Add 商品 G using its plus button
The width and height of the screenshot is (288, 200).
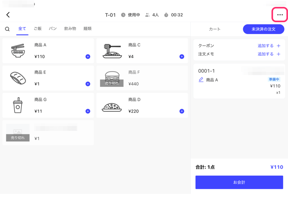[88, 111]
